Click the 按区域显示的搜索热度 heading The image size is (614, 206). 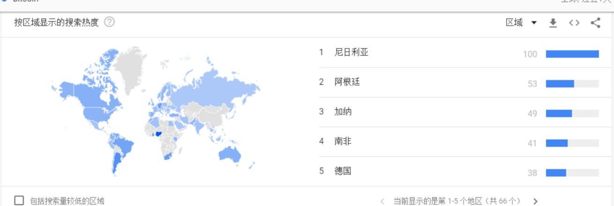(56, 22)
